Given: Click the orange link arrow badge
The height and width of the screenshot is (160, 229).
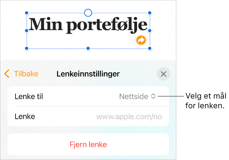Looking at the screenshot, I should (141, 40).
